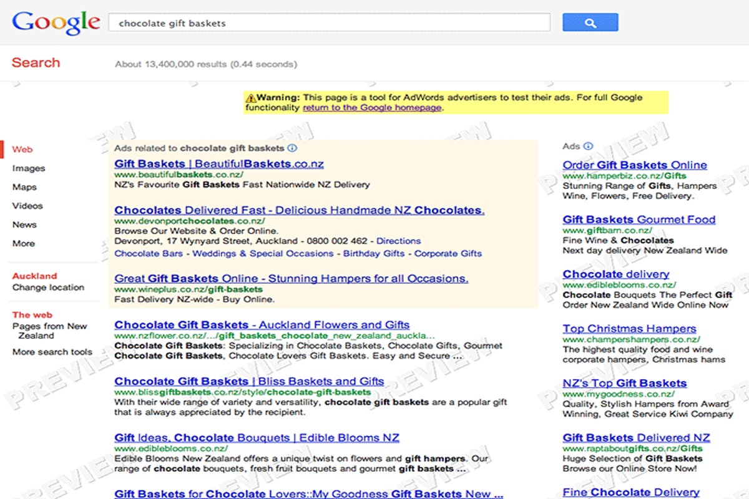Click the Search heading label

tap(36, 62)
